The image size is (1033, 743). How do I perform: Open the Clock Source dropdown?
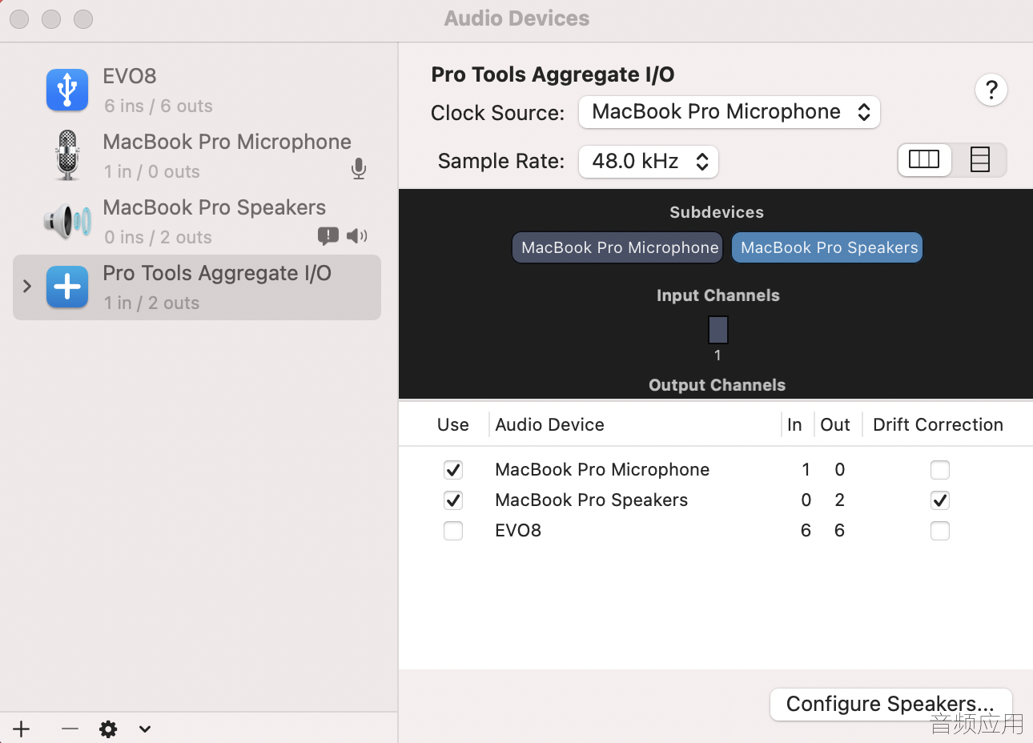[730, 112]
